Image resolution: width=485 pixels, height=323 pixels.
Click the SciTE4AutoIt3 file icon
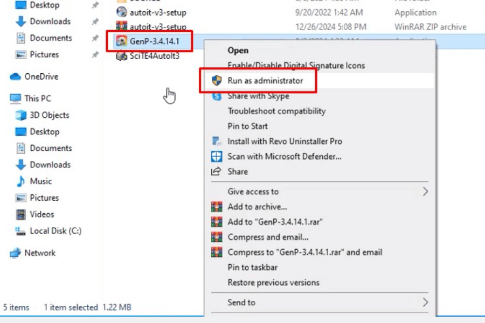[x=121, y=56]
